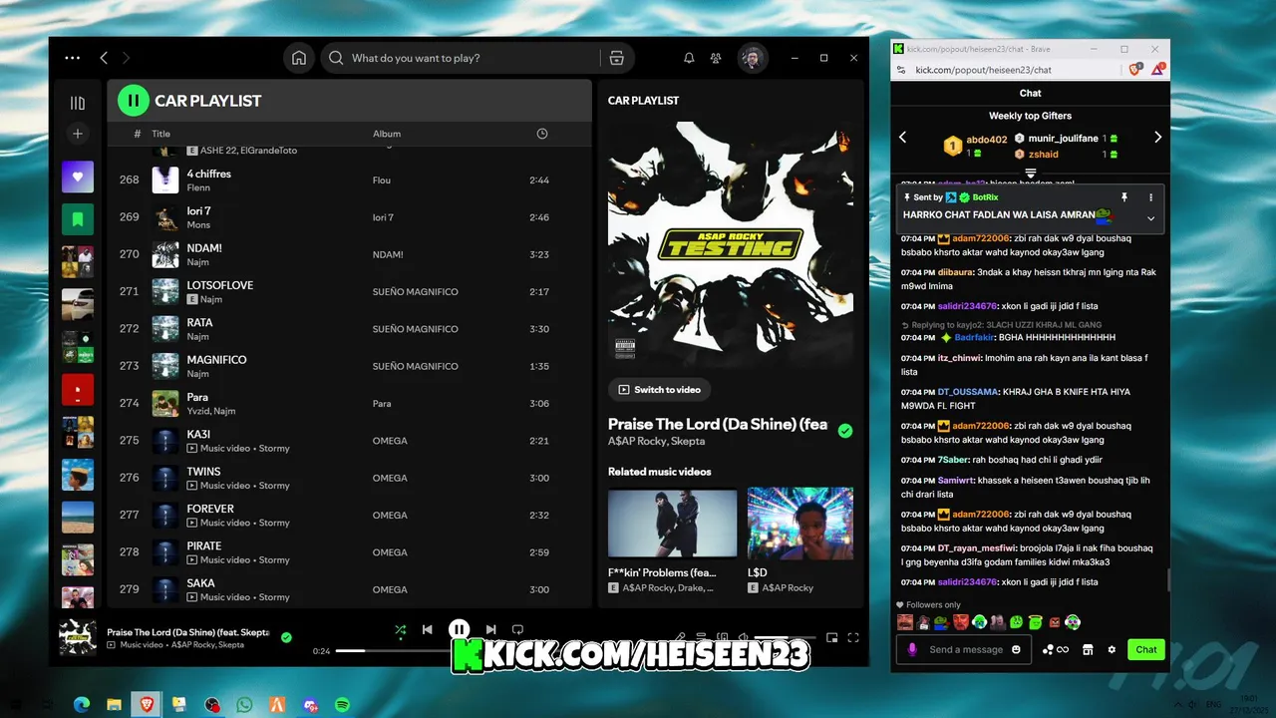Open the Spotify profile avatar menu

[x=753, y=58]
